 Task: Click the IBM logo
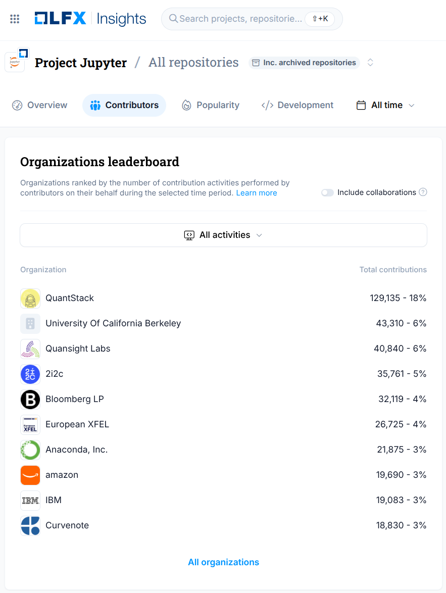tap(30, 501)
